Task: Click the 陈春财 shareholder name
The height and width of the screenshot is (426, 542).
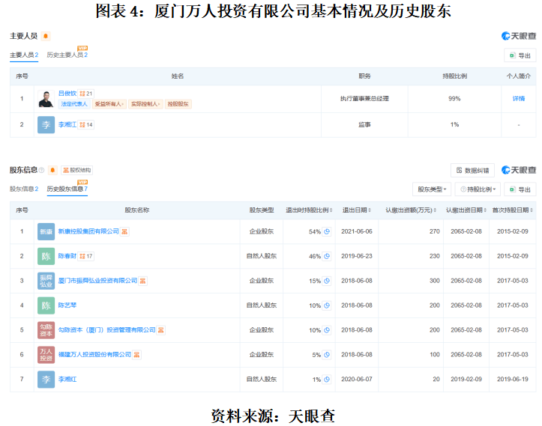Action: point(67,256)
